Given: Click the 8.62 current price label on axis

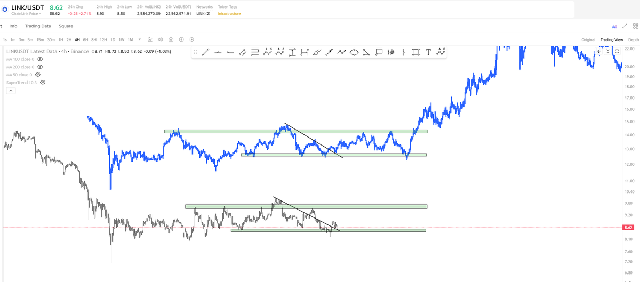Looking at the screenshot, I should point(629,228).
